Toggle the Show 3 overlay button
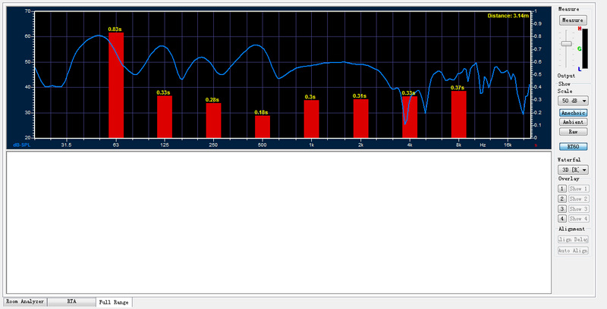 click(578, 209)
